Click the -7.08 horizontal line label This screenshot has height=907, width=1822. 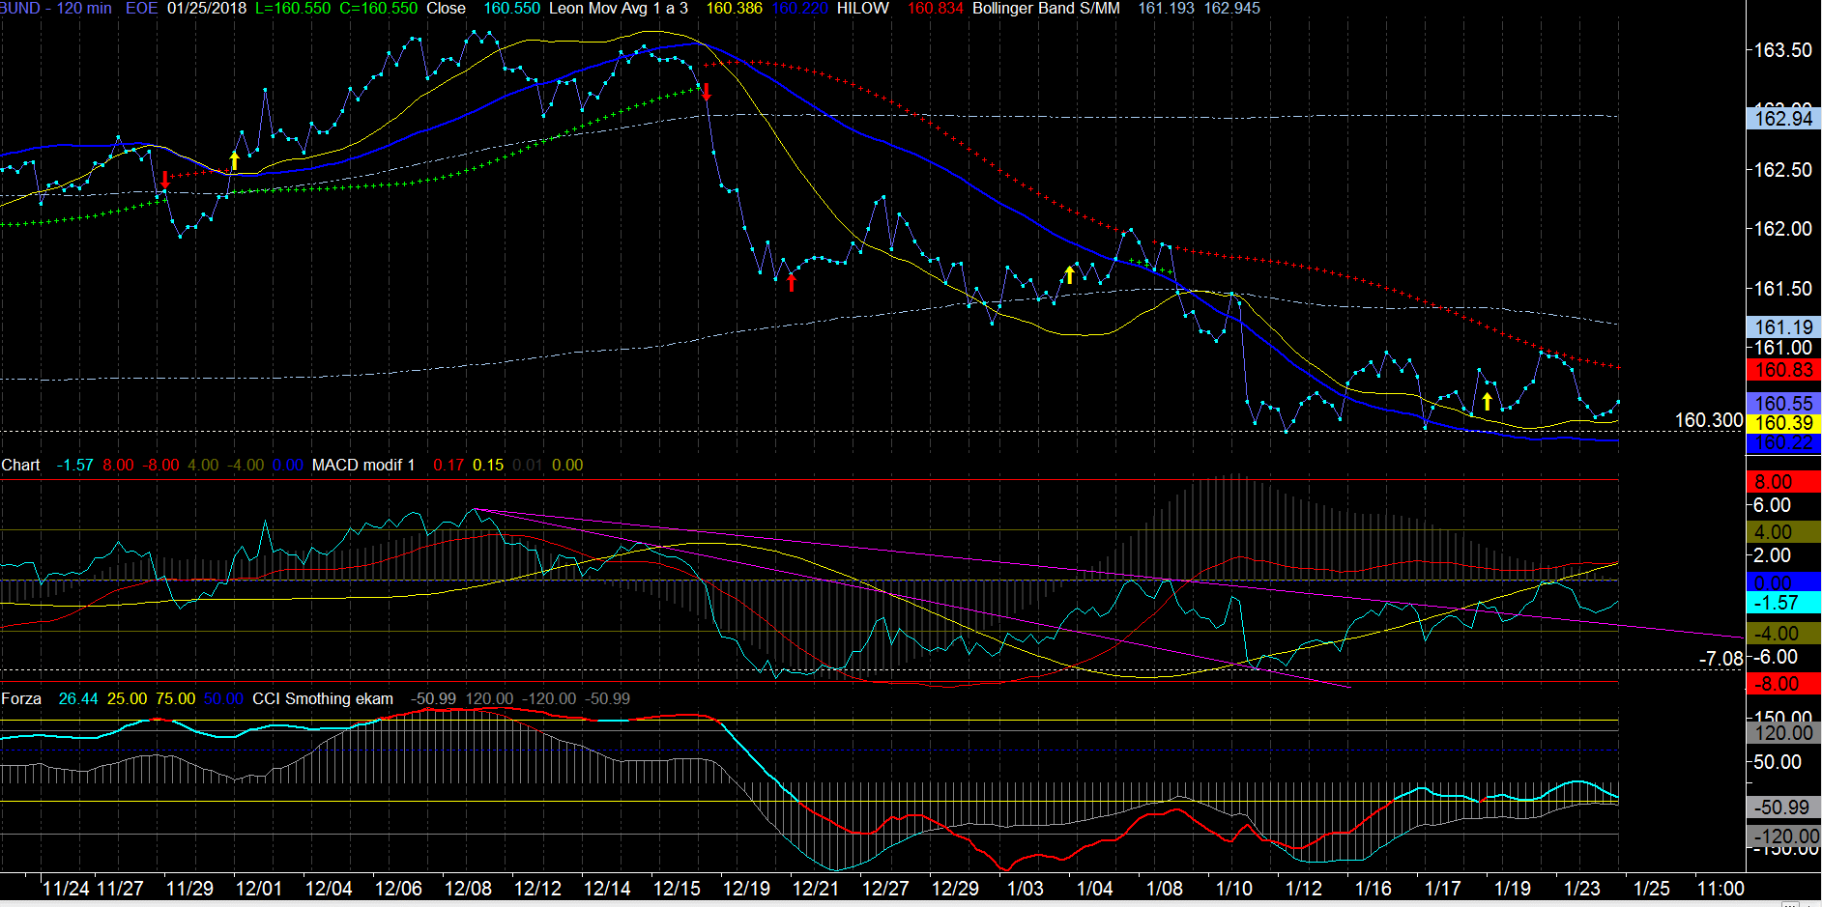point(1721,659)
